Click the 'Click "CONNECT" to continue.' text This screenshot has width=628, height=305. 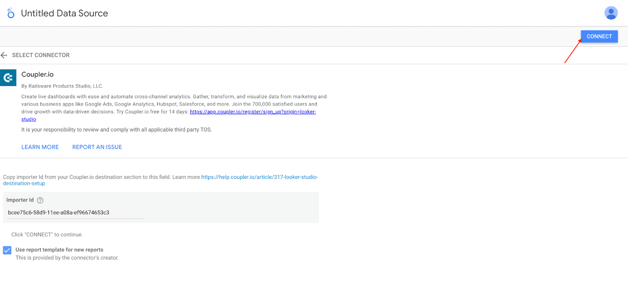47,235
